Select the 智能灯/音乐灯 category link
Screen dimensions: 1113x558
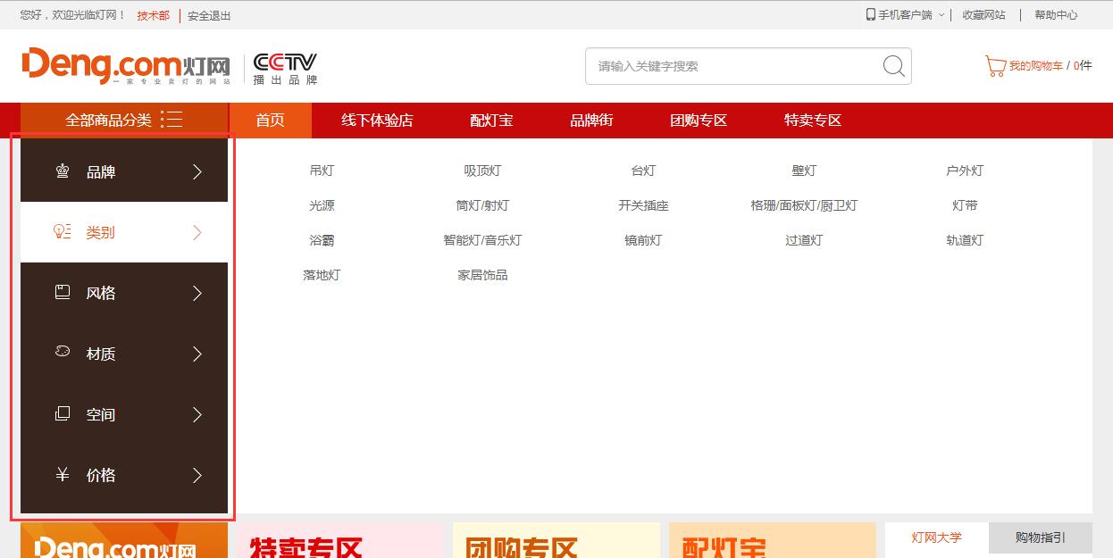click(x=482, y=240)
